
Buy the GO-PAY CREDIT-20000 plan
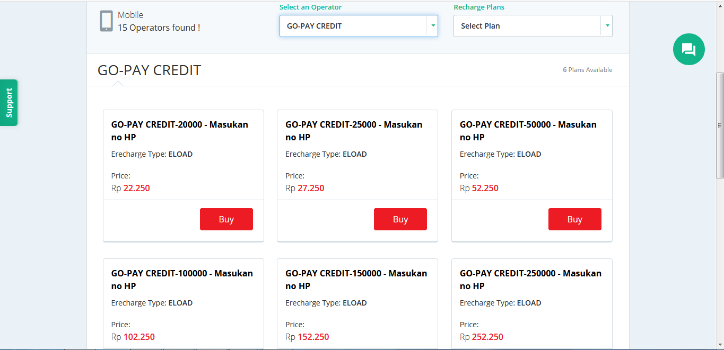point(226,219)
